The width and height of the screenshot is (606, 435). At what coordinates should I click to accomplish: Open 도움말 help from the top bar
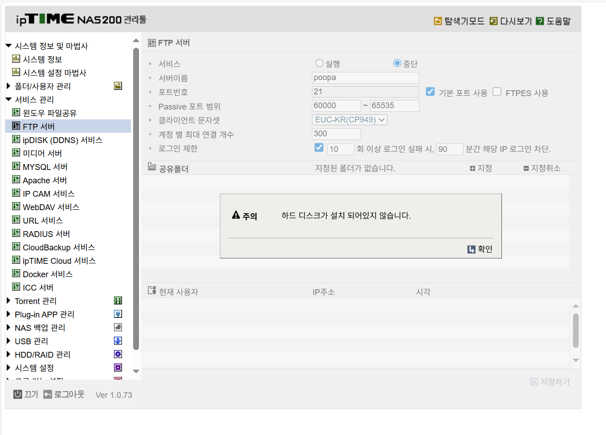(553, 21)
